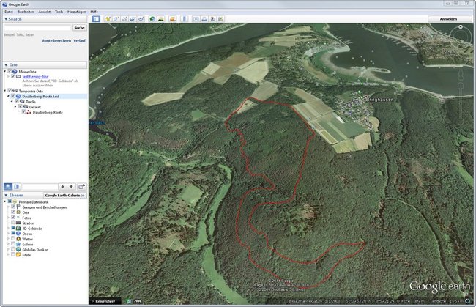Click the email envelope toolbar icon
The width and height of the screenshot is (476, 307).
click(196, 19)
